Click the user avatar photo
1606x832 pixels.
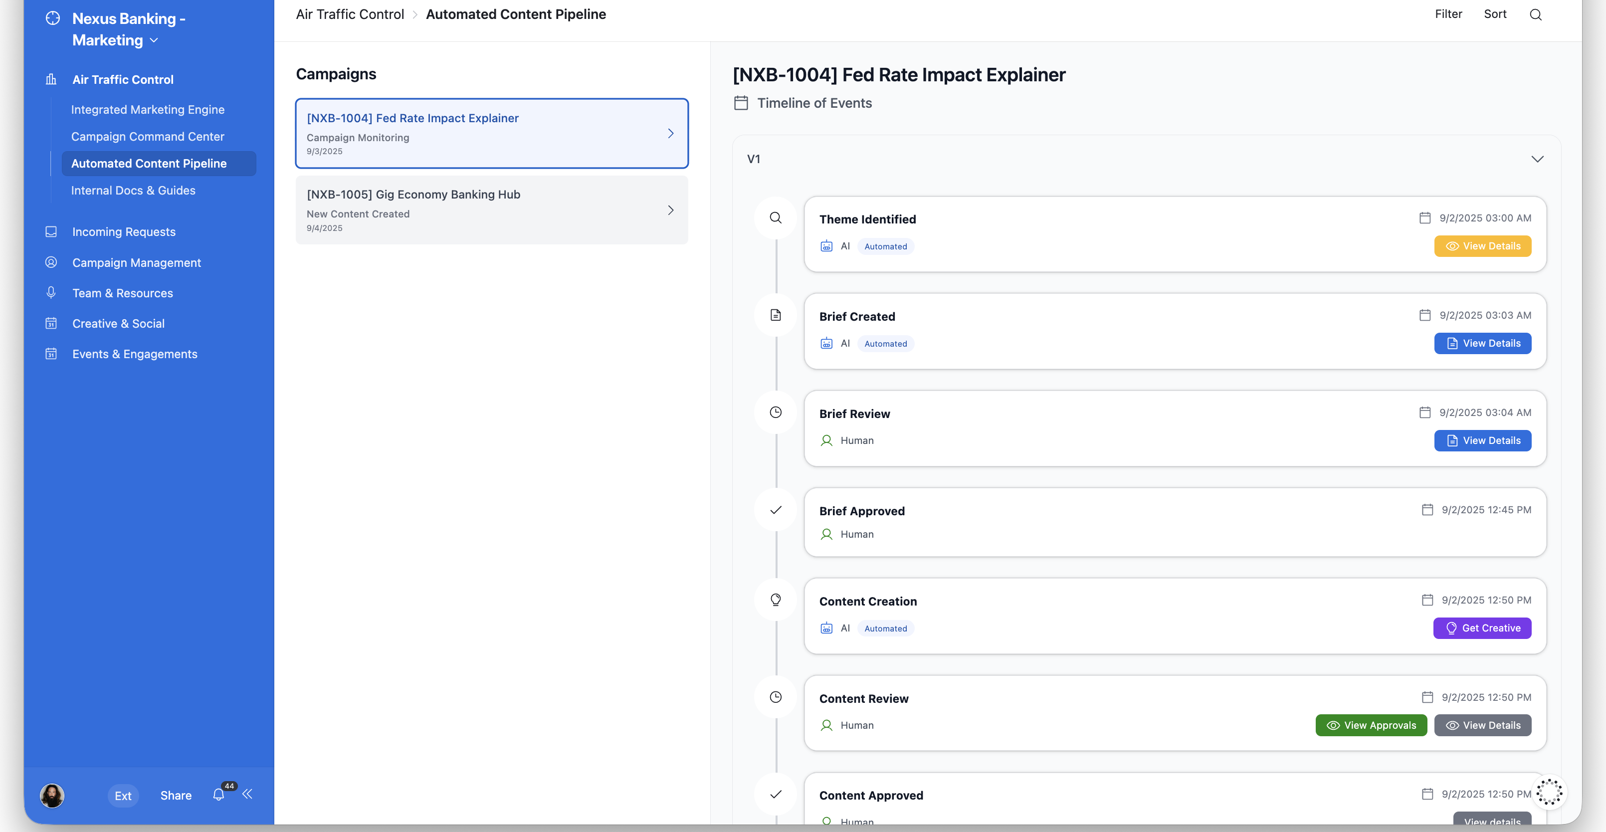click(52, 795)
